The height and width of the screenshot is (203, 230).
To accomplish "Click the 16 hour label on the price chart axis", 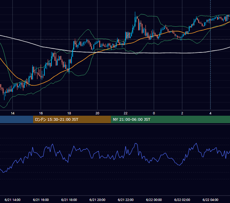I will [41, 113].
